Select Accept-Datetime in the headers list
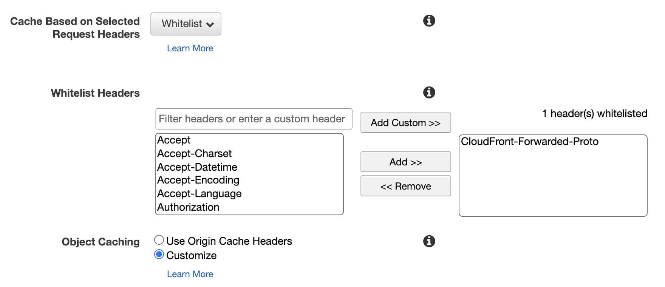Screen dimensions: 665x287 click(197, 167)
